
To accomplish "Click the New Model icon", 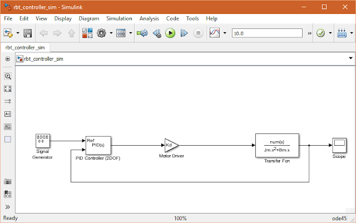I will pyautogui.click(x=8, y=33).
